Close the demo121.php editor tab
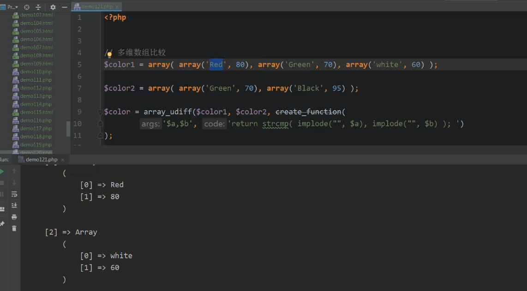The image size is (527, 291). click(118, 7)
